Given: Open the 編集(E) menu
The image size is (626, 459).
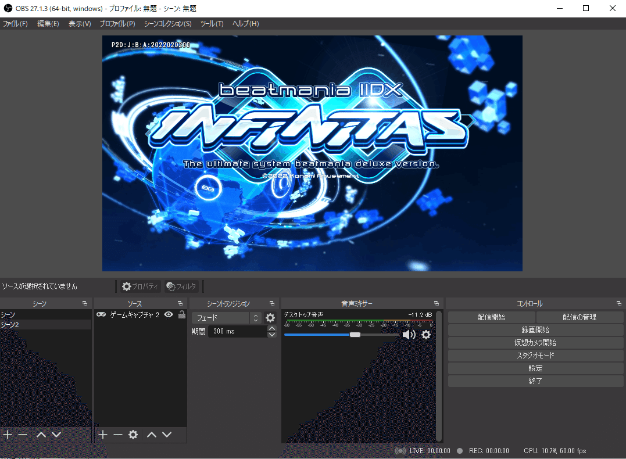Looking at the screenshot, I should coord(48,24).
